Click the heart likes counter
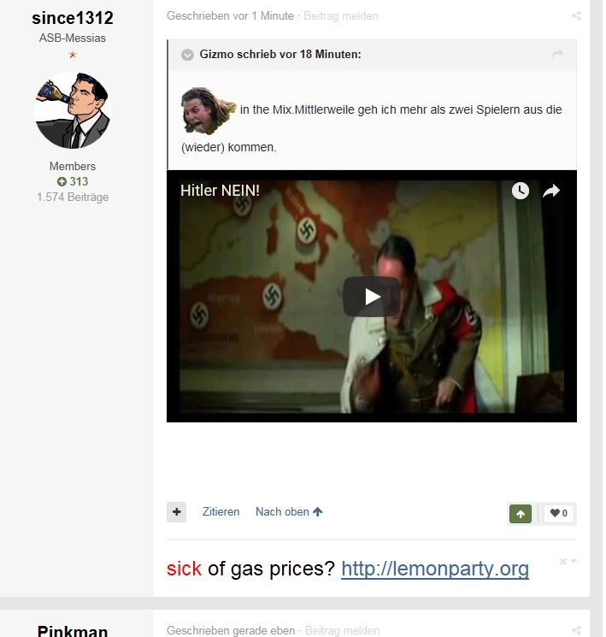606x637 pixels. click(558, 514)
